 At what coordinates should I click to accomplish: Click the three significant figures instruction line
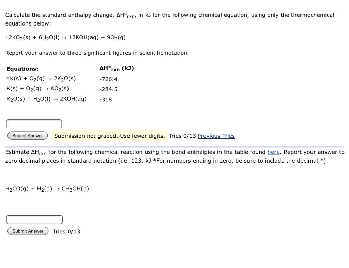(97, 53)
